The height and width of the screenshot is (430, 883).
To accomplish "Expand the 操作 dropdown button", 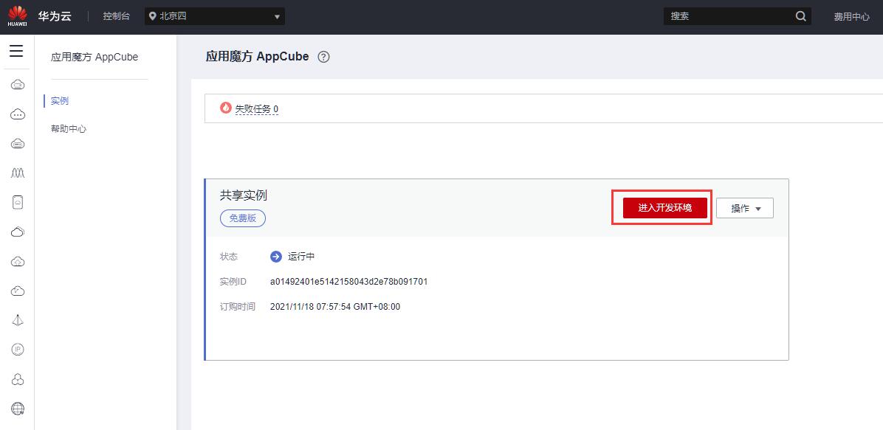I will 744,208.
